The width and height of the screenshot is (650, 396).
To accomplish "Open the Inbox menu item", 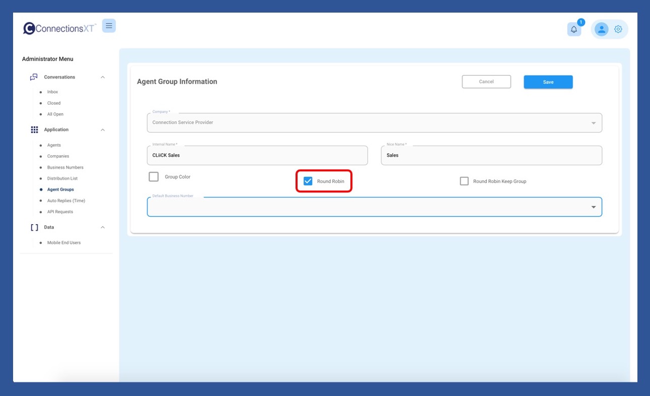I will point(52,92).
